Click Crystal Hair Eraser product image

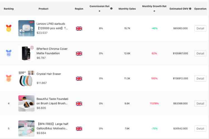point(26,78)
